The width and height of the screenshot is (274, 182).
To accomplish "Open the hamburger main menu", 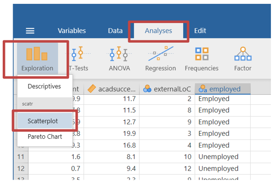I will (30, 31).
